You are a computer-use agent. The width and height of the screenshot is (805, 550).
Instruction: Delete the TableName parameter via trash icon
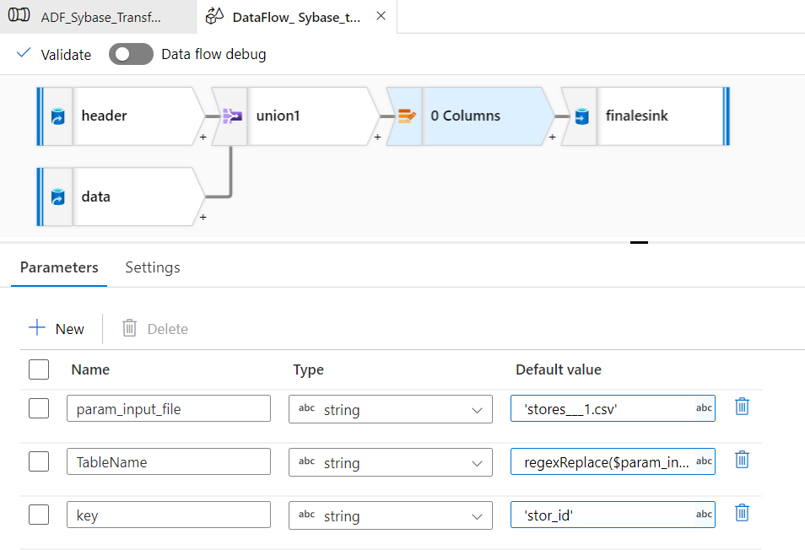[x=742, y=460]
